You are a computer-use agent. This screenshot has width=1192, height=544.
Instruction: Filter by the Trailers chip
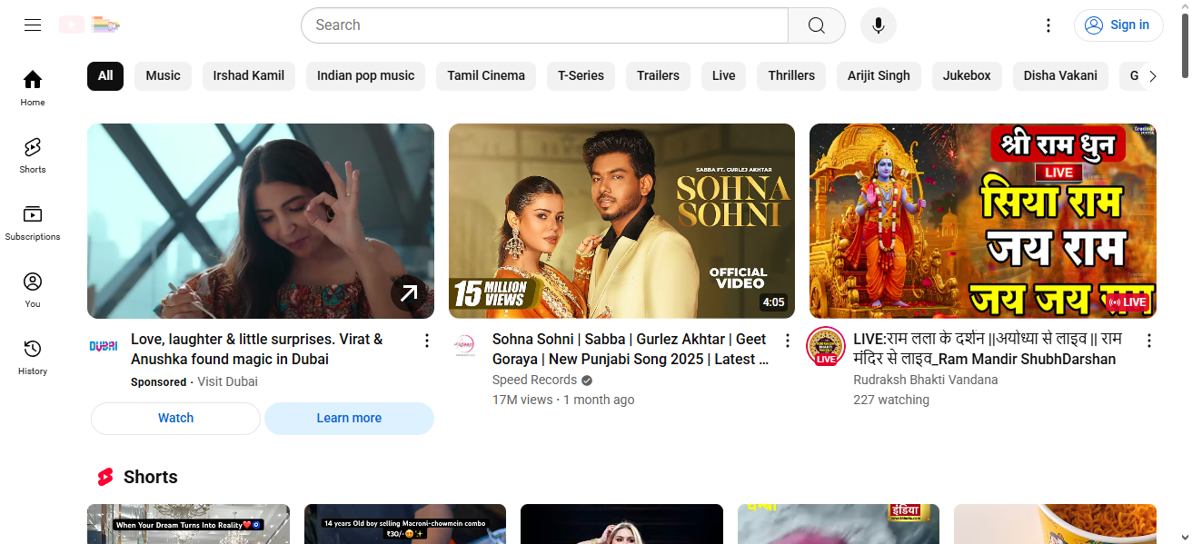[x=659, y=75]
